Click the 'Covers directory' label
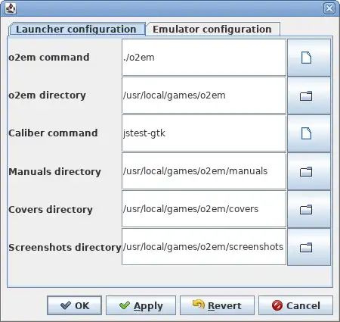Screen dimensions: 340x322 [51, 210]
